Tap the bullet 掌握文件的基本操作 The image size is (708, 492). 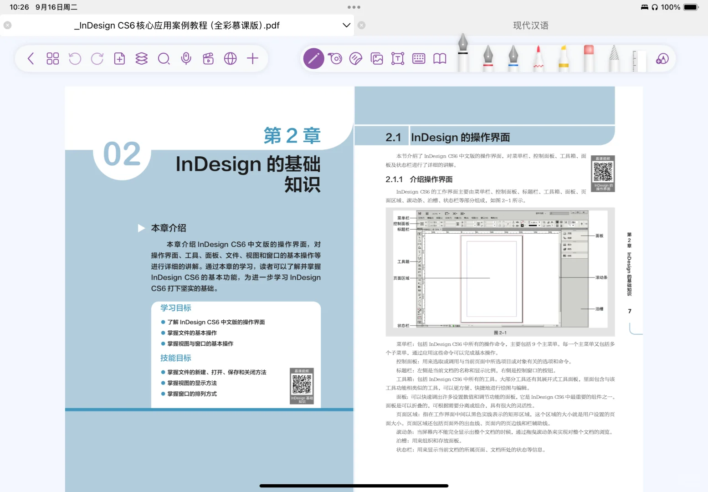click(x=192, y=333)
